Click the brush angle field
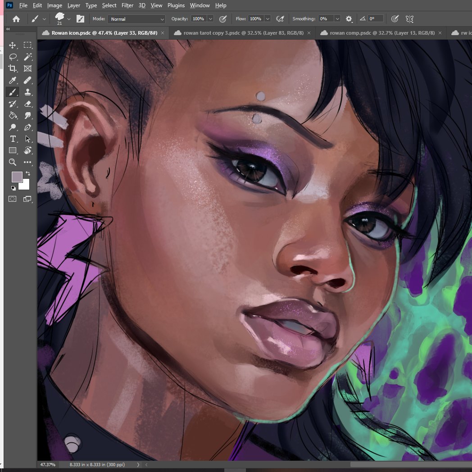Screen dimensions: 472x472 (376, 18)
